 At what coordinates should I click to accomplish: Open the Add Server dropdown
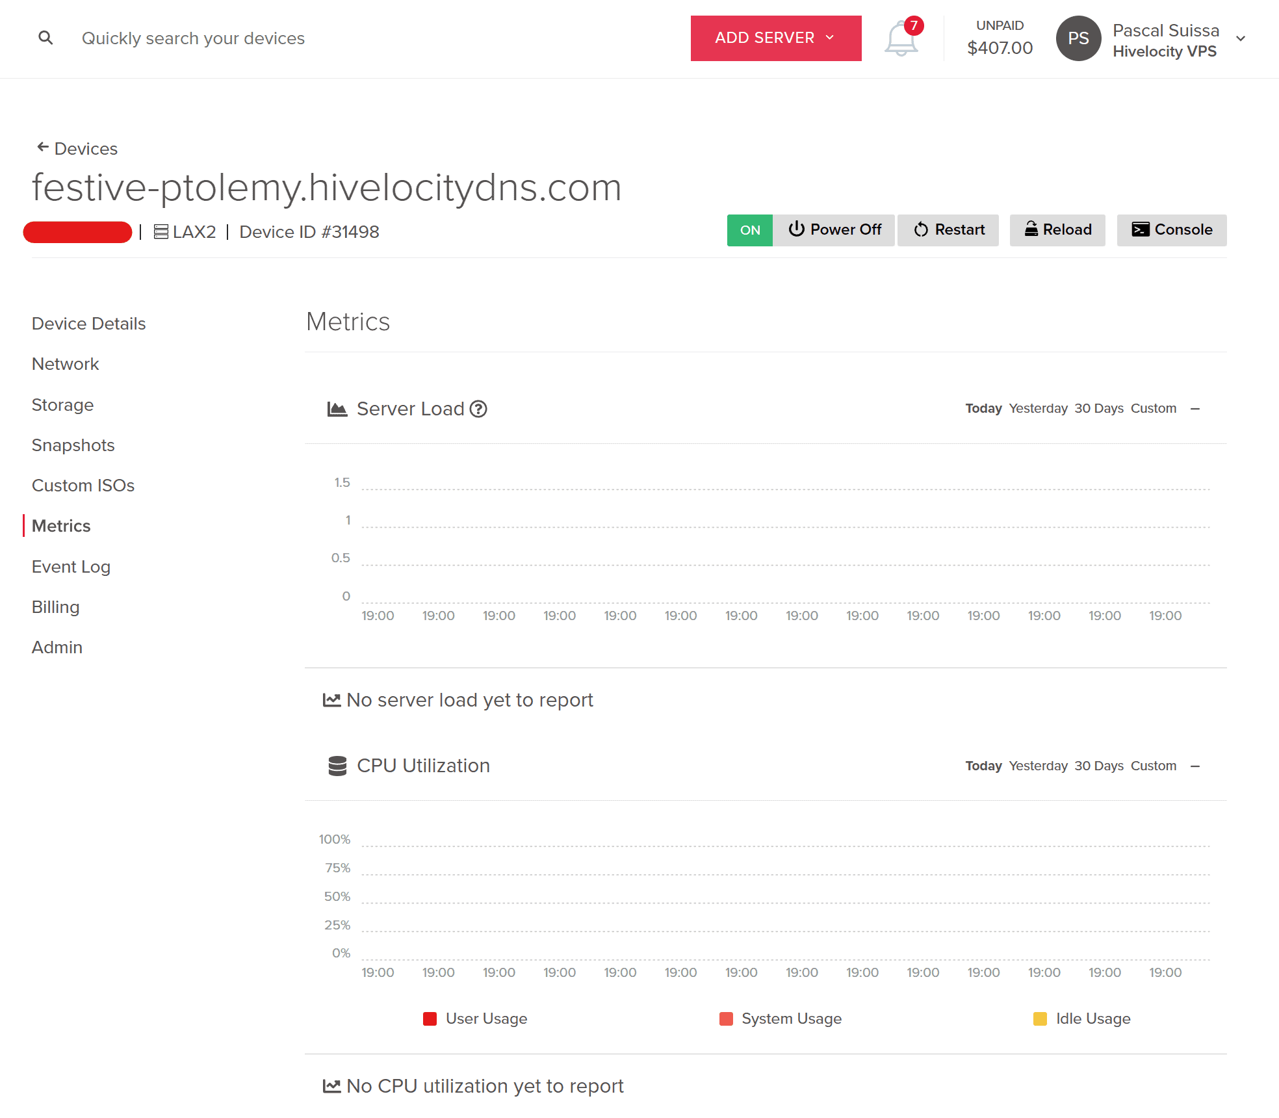[776, 38]
